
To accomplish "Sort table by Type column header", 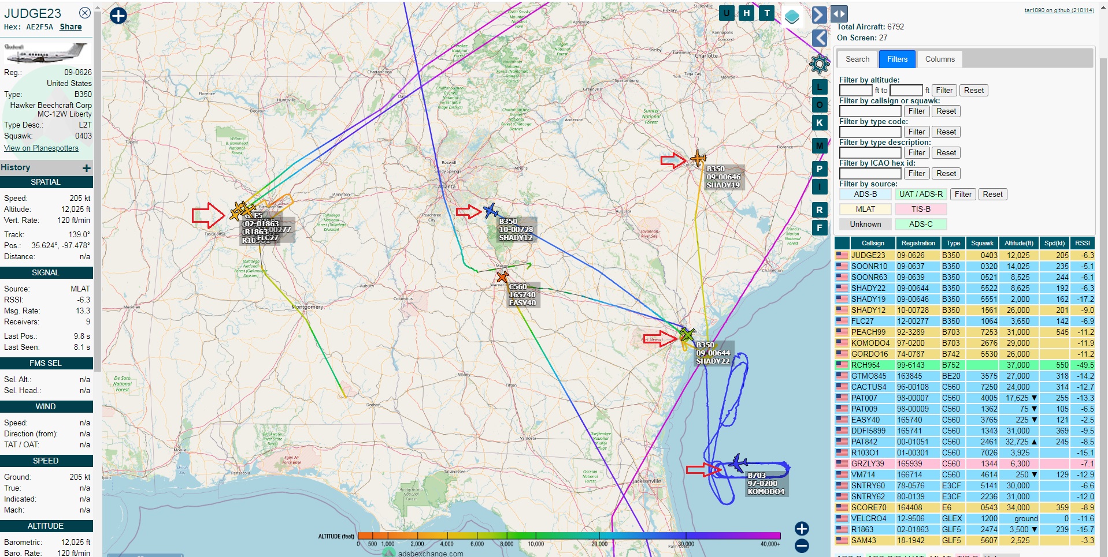I will point(953,243).
